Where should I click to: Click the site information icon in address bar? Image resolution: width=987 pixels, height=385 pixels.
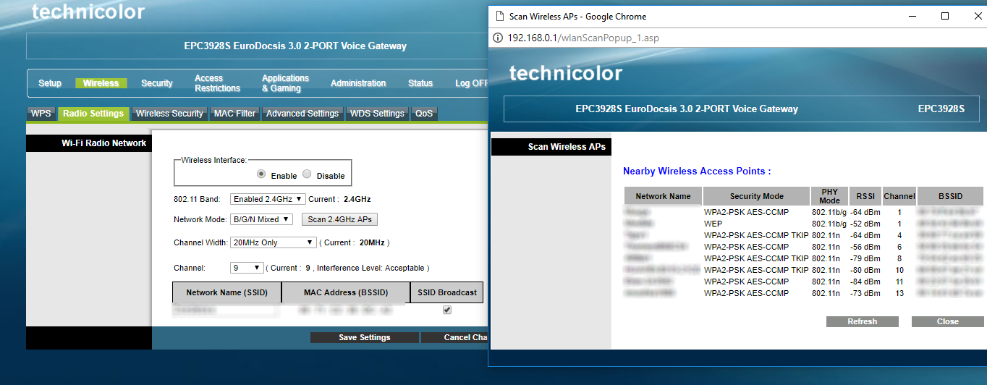tap(498, 38)
